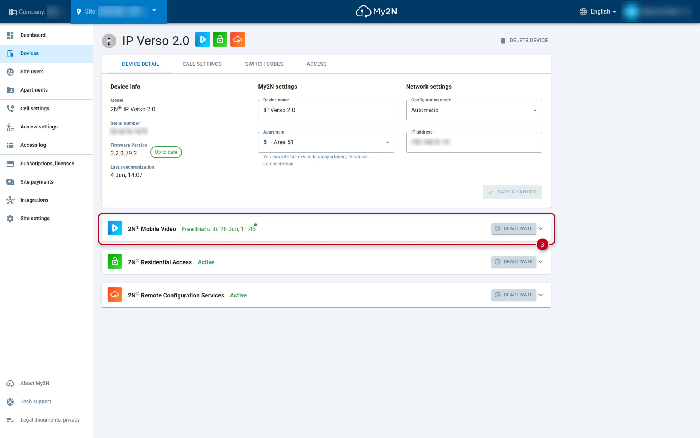Click the Mobile Video service row icon
Screen dimensions: 700x438
115,228
